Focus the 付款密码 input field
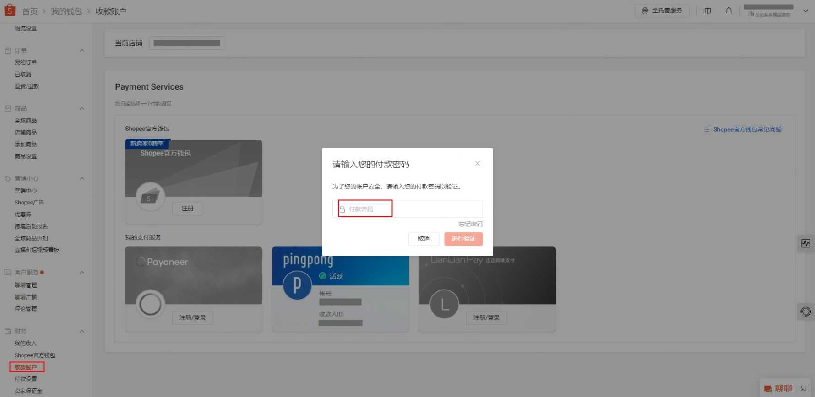815x397 pixels. [x=407, y=209]
